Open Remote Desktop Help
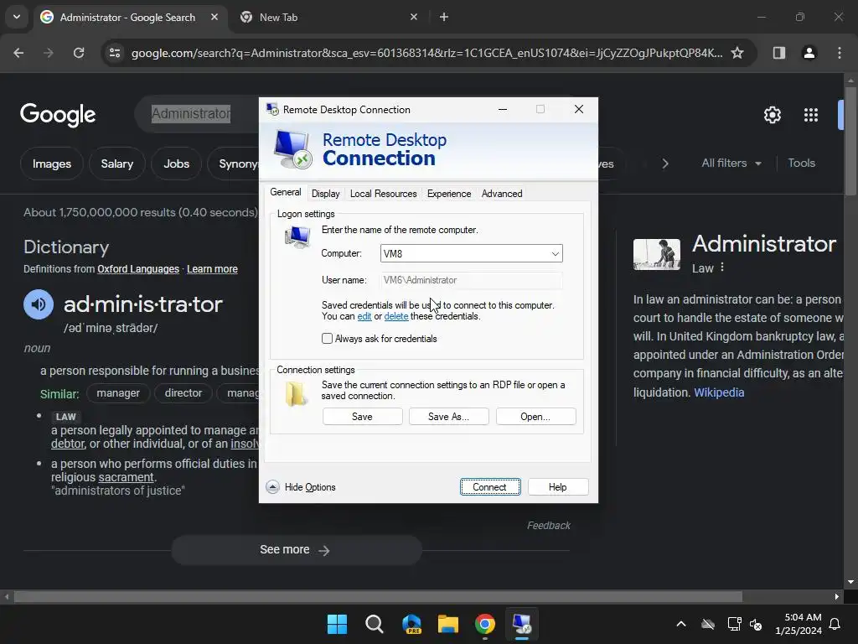Image resolution: width=858 pixels, height=644 pixels. click(557, 487)
